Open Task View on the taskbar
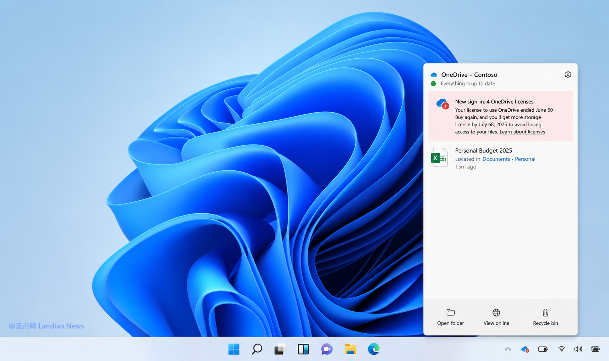The height and width of the screenshot is (361, 609). [280, 349]
